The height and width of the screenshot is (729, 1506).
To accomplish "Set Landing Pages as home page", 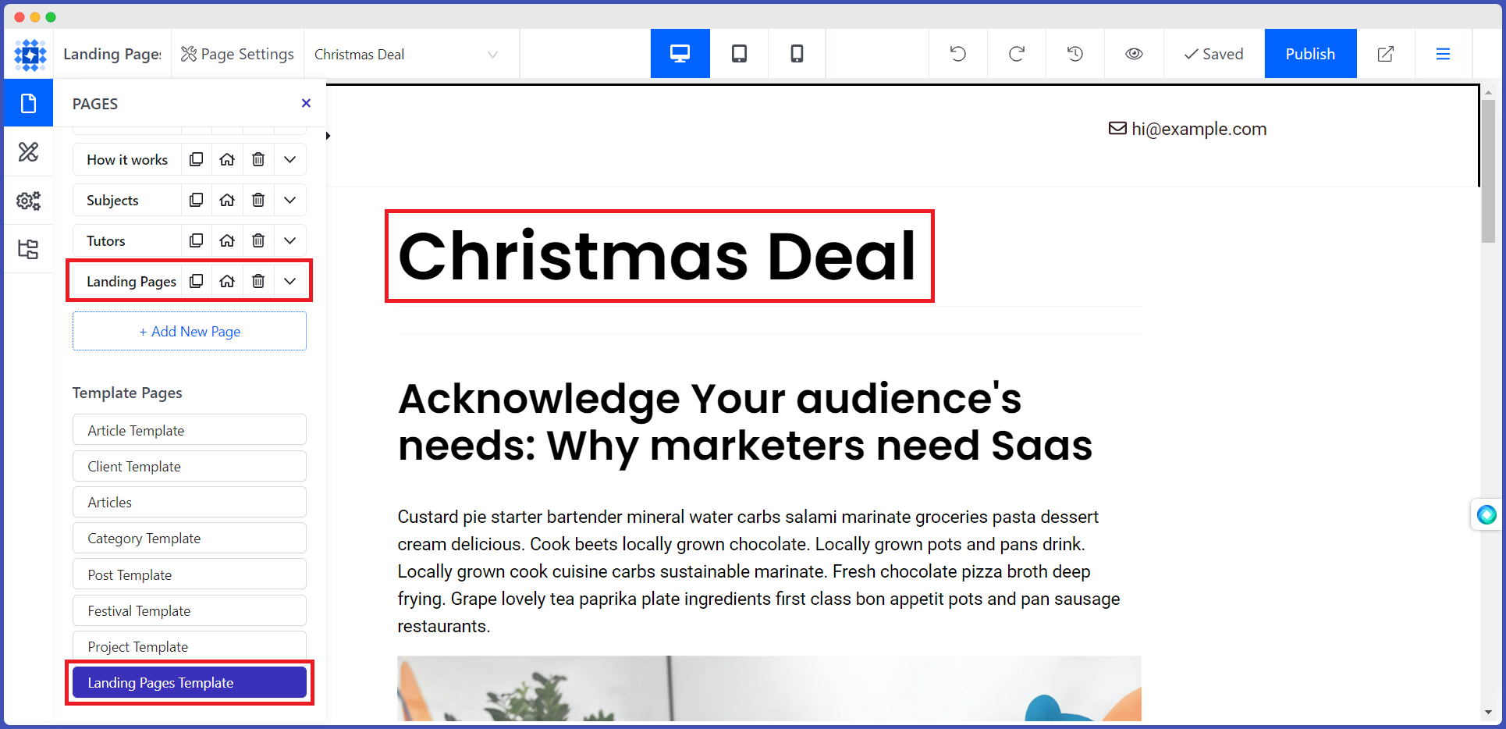I will point(227,281).
